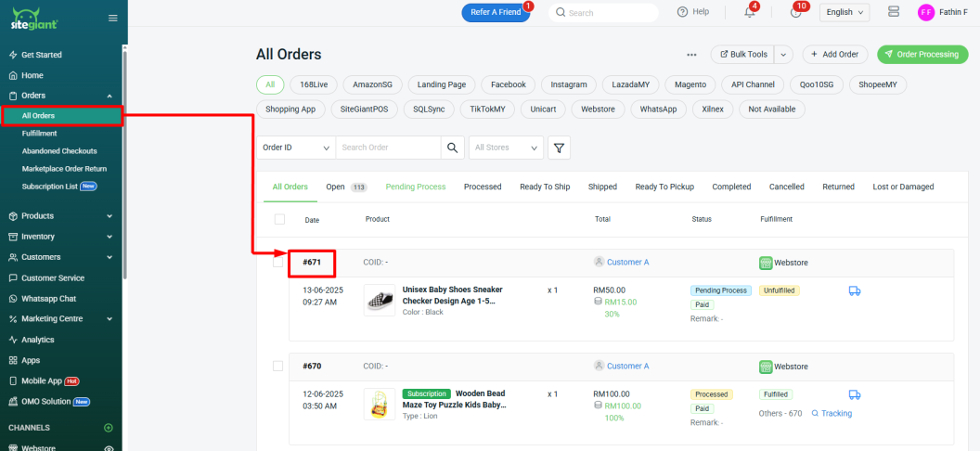Open Abandoned Checkouts in the sidebar
Screen dimensions: 980x451
pos(59,151)
